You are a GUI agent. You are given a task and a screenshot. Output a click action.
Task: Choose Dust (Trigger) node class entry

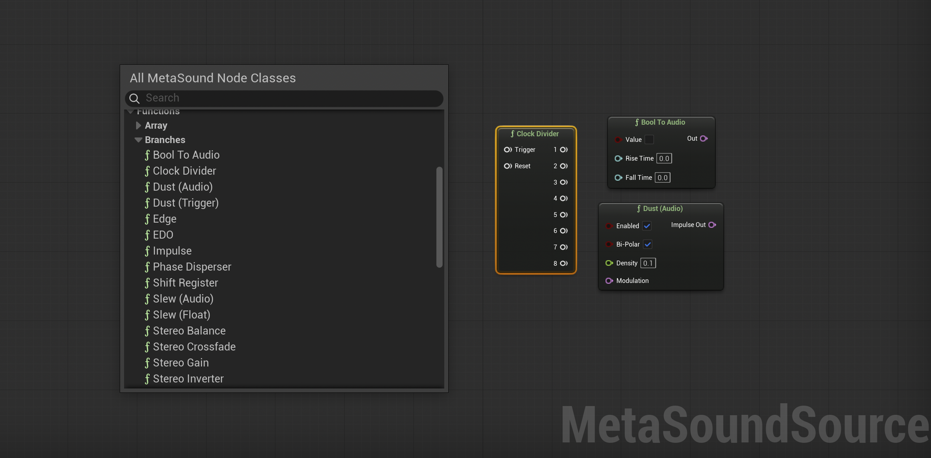186,203
